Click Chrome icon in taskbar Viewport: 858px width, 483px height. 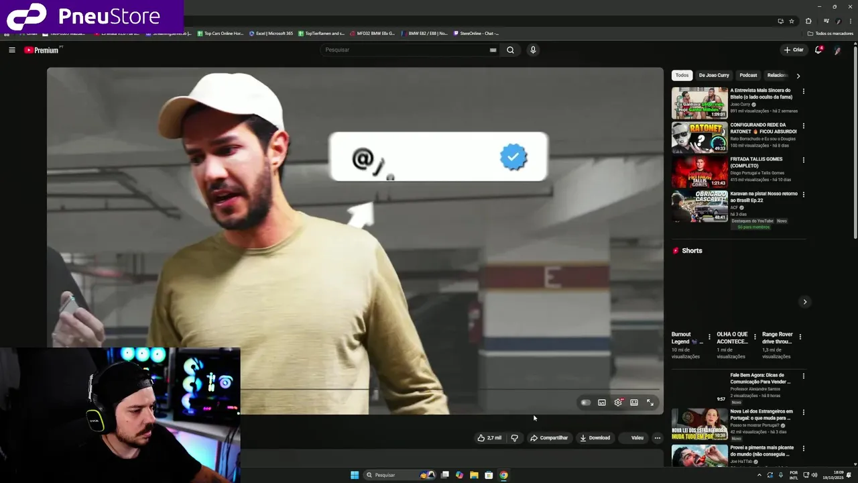pos(503,475)
